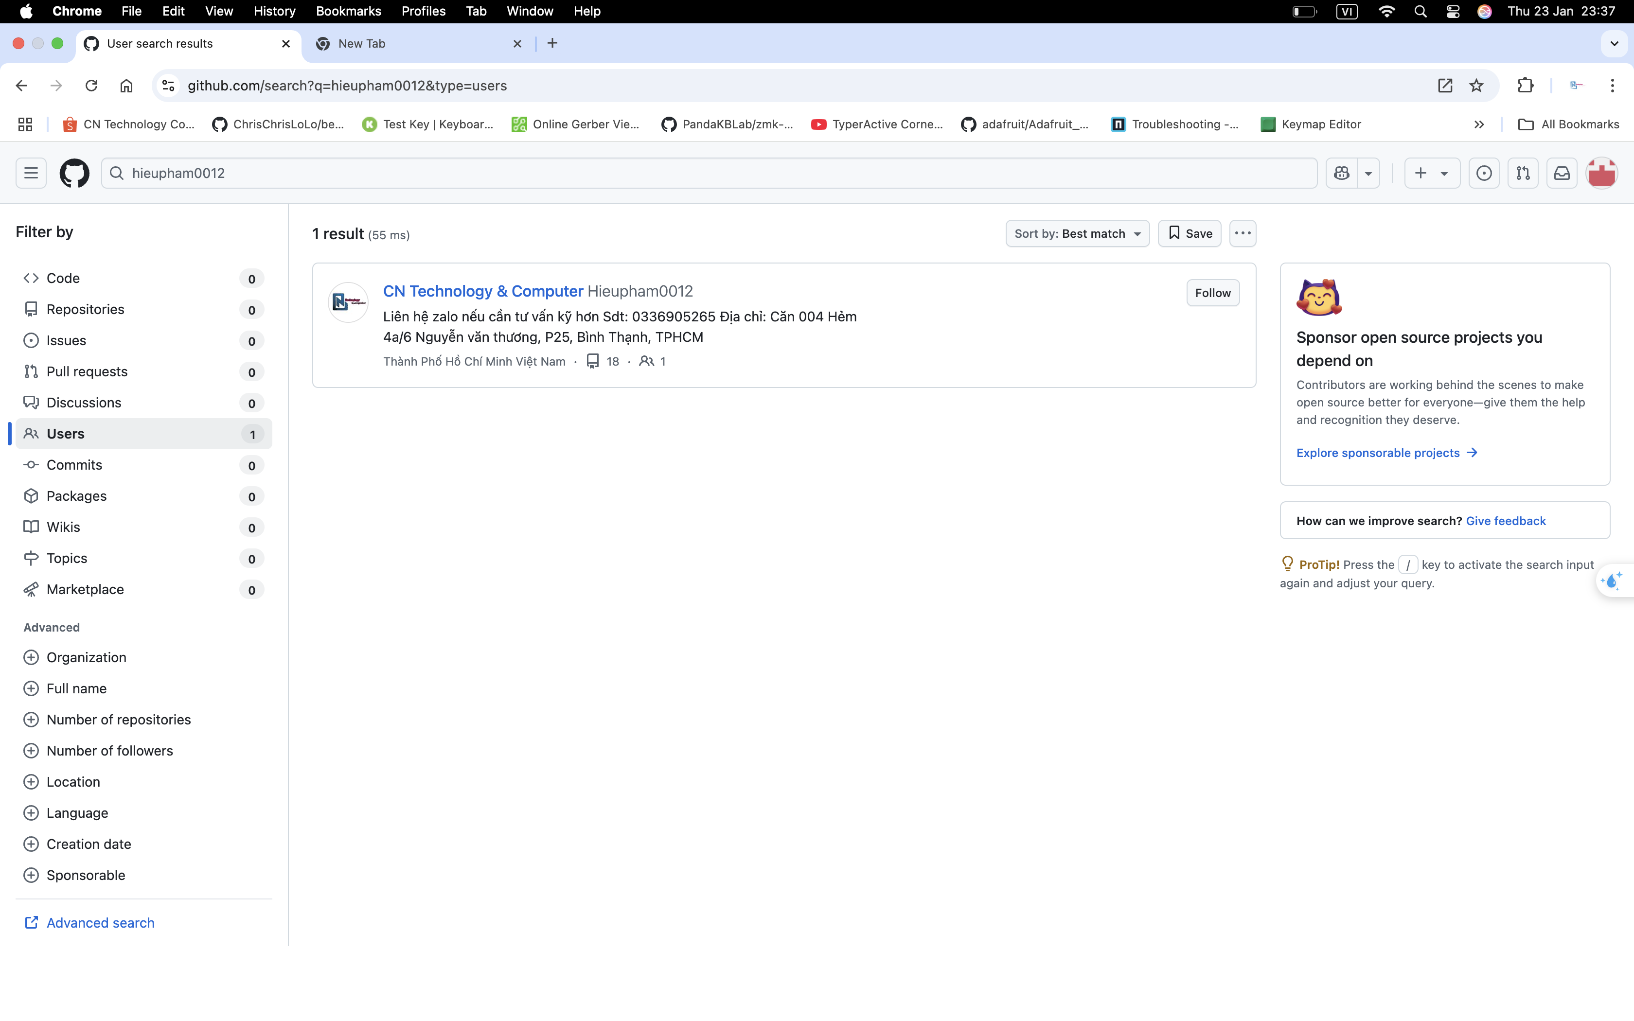Follow the Hieupham0012 user
Image resolution: width=1634 pixels, height=1021 pixels.
1213,292
